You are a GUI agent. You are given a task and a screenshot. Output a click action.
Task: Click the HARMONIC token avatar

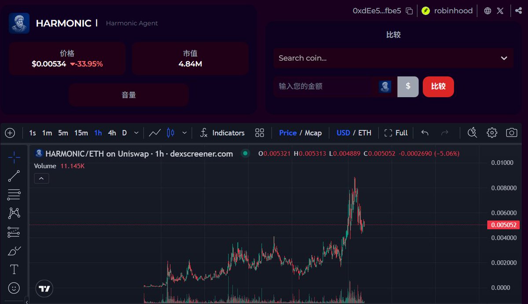coord(19,23)
